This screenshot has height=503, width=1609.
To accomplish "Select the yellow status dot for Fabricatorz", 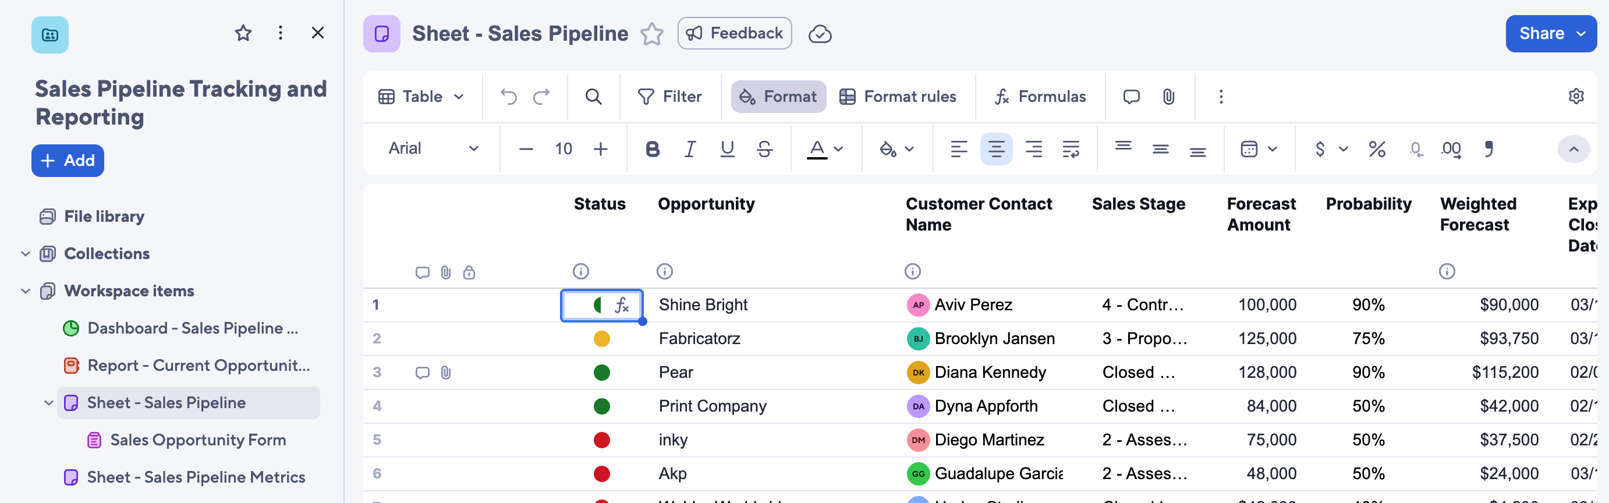I will tap(601, 339).
